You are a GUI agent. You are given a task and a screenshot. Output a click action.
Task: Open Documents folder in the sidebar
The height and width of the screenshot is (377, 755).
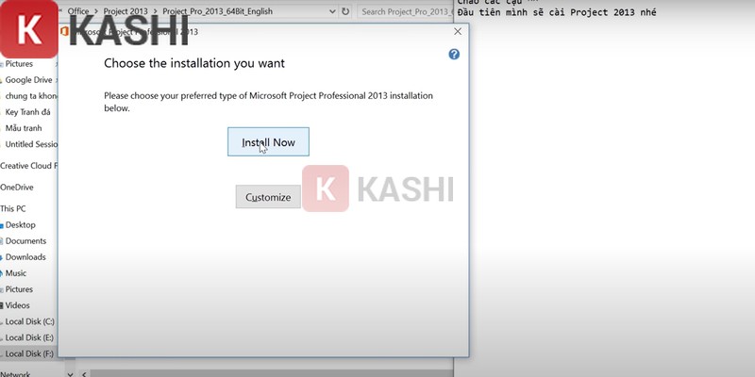tap(26, 241)
